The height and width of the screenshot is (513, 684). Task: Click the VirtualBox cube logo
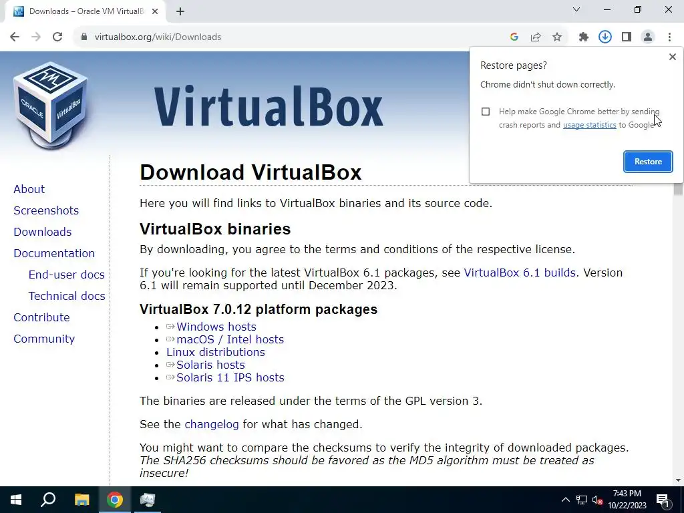coord(51,106)
